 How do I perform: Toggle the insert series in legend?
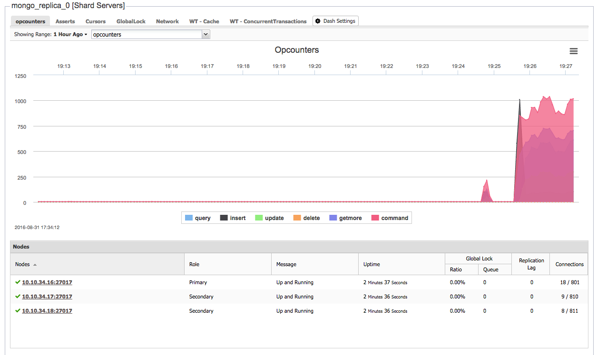pyautogui.click(x=233, y=218)
